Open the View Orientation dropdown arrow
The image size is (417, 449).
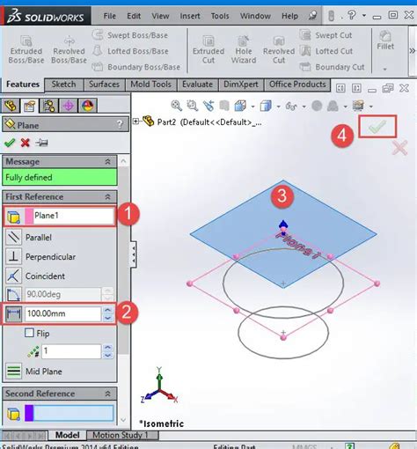pyautogui.click(x=252, y=107)
